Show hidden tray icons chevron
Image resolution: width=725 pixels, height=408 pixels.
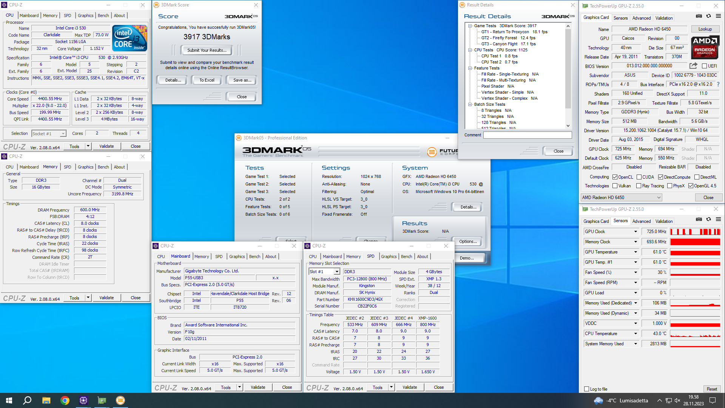[659, 400]
